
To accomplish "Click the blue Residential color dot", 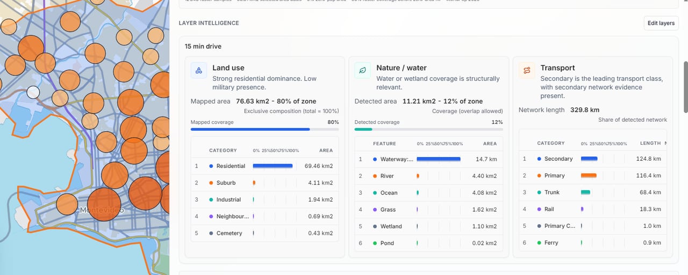I will (x=211, y=166).
